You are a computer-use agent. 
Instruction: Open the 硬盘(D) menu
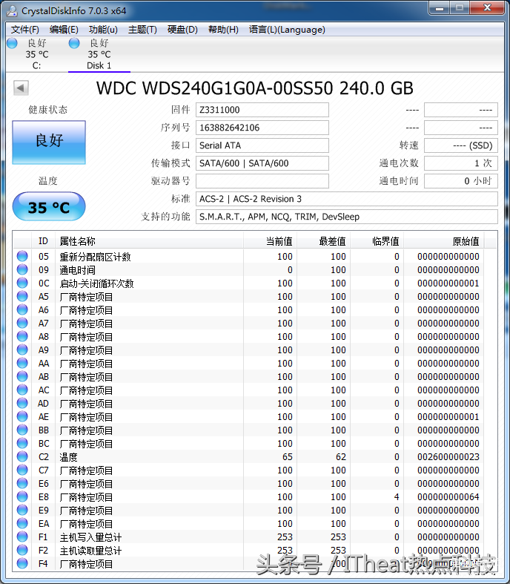tap(182, 30)
